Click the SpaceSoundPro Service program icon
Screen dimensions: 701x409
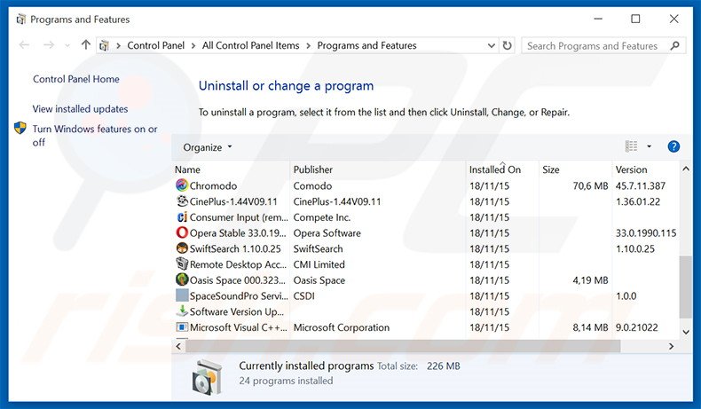182,295
